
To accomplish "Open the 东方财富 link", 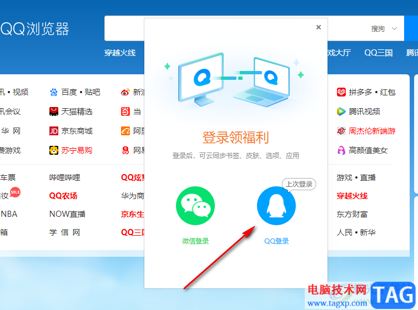I will tap(352, 214).
